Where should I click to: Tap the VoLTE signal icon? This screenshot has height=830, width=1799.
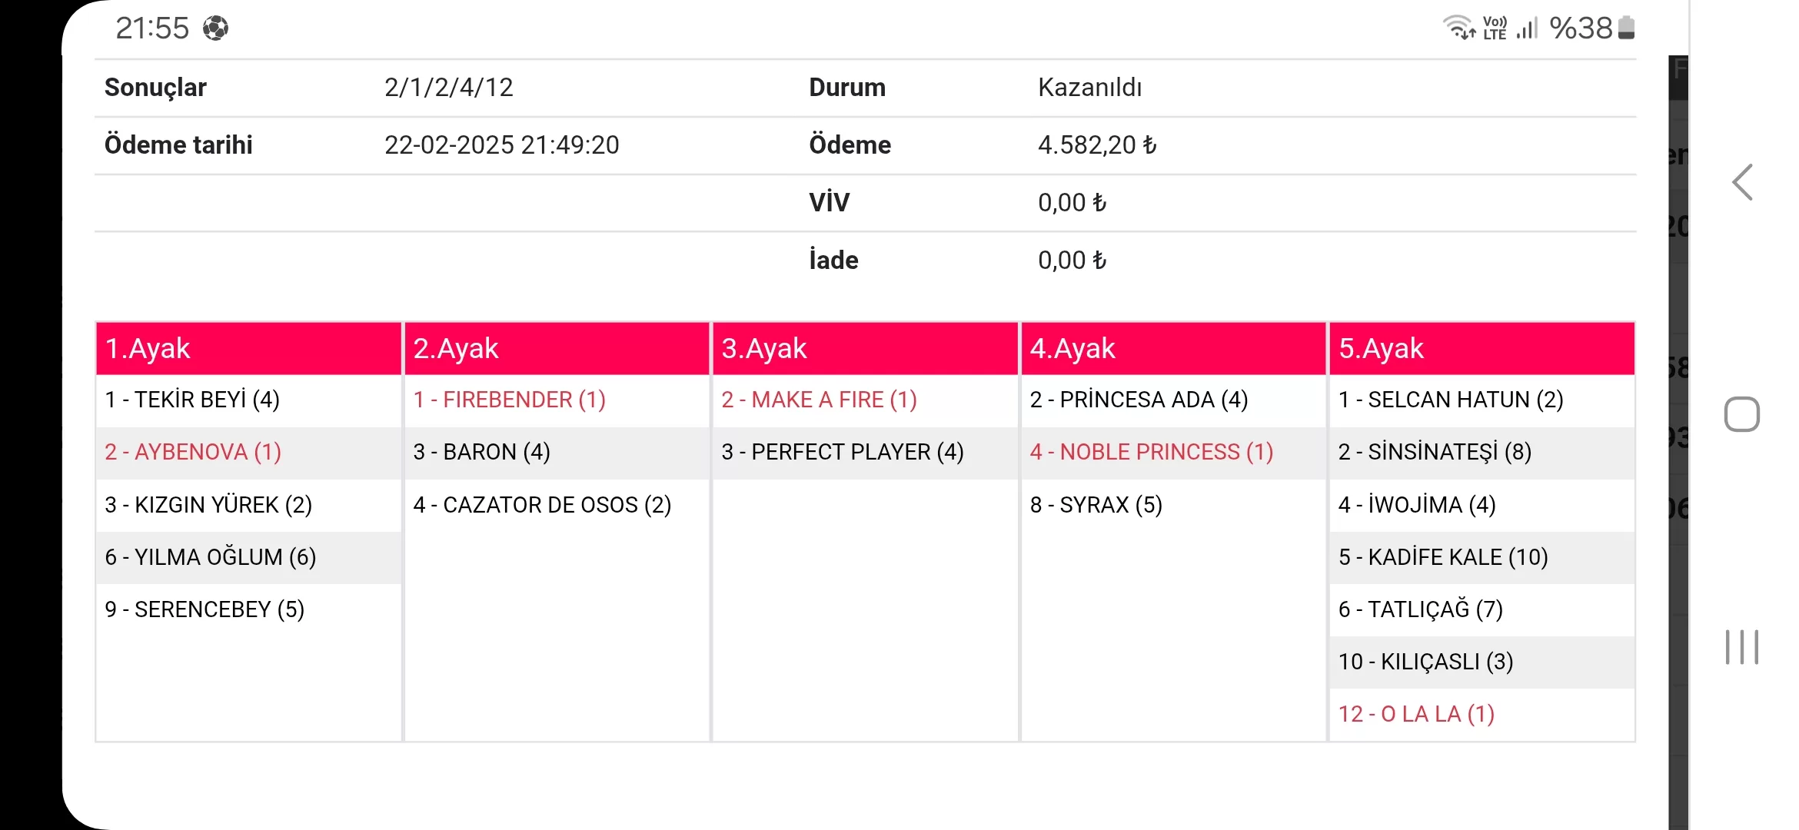1495,28
